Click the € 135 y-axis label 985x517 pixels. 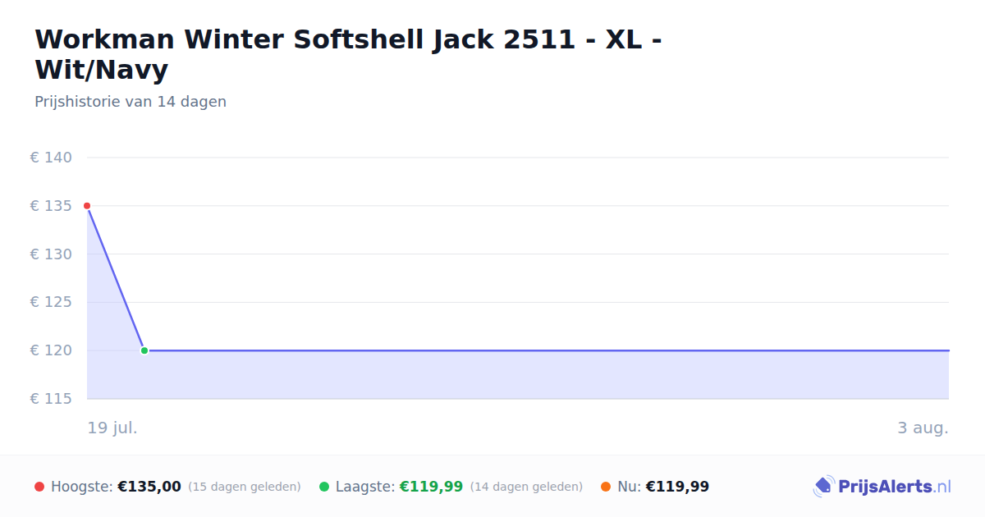click(52, 206)
